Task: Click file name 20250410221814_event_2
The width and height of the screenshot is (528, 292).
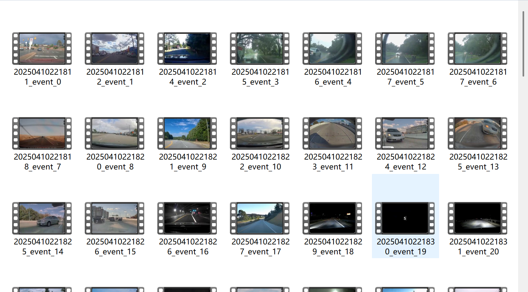Action: (188, 77)
